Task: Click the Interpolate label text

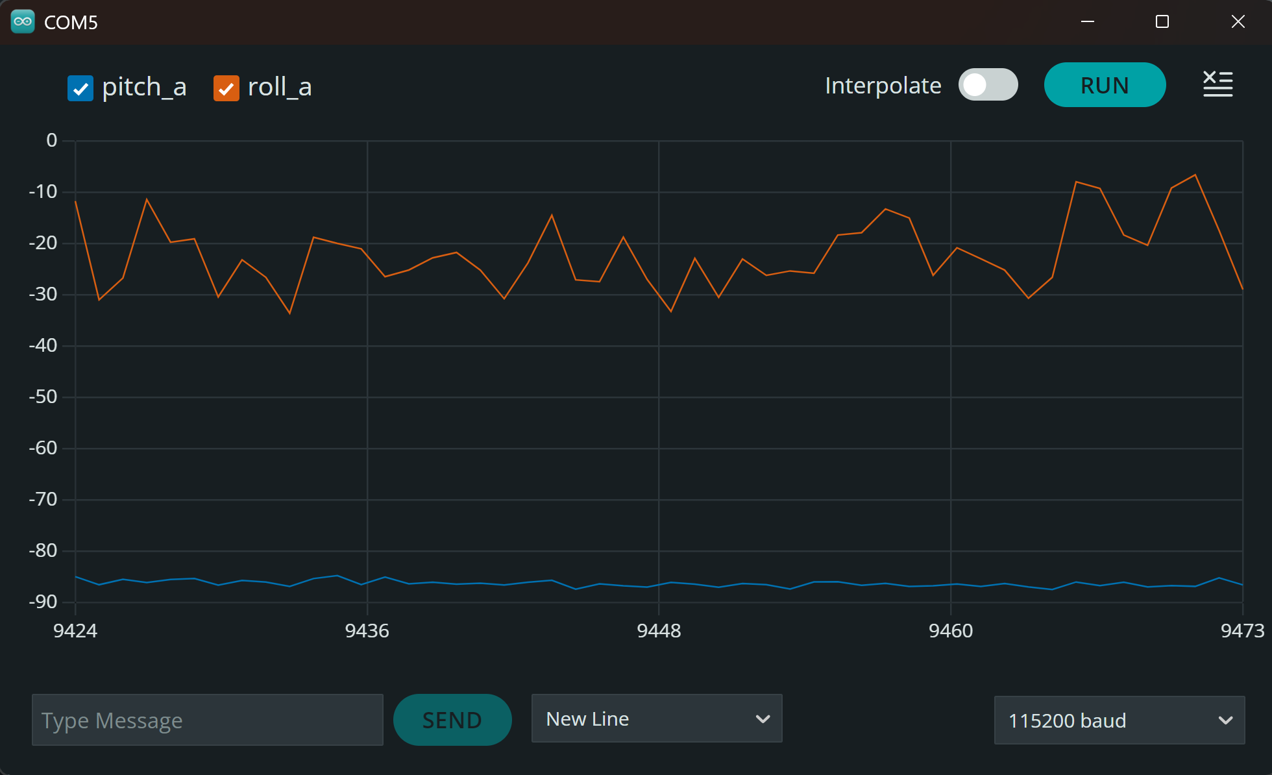Action: (x=883, y=86)
